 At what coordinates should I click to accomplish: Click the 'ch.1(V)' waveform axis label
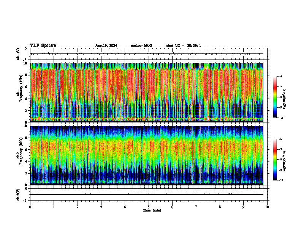[x=18, y=54]
